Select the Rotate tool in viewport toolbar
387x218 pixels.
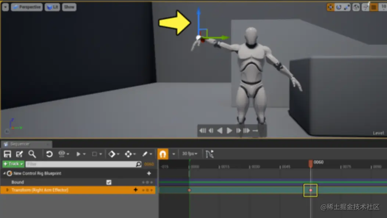(x=339, y=7)
